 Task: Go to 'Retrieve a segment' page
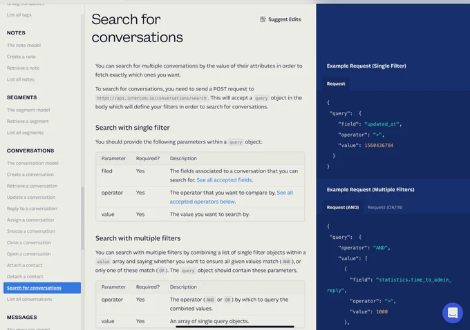28,122
